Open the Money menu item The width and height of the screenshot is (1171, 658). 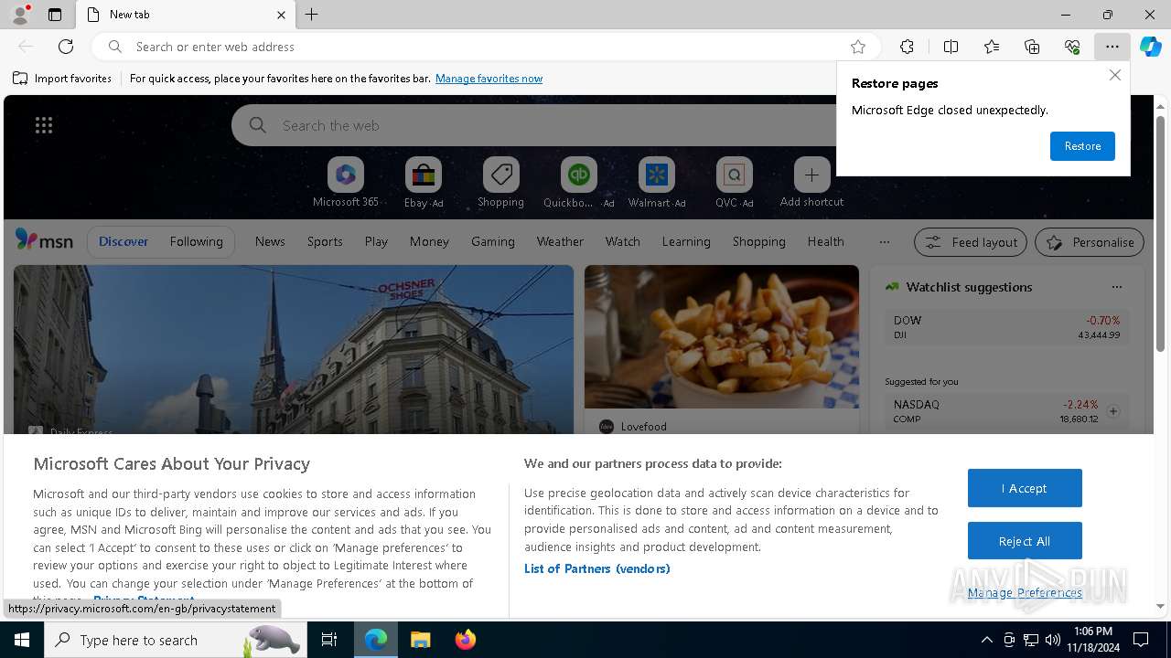[429, 241]
